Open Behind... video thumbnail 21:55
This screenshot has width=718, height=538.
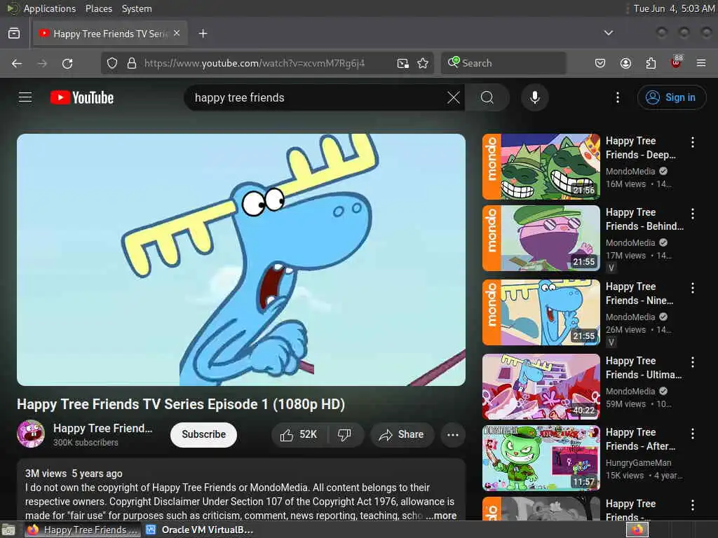click(x=541, y=238)
